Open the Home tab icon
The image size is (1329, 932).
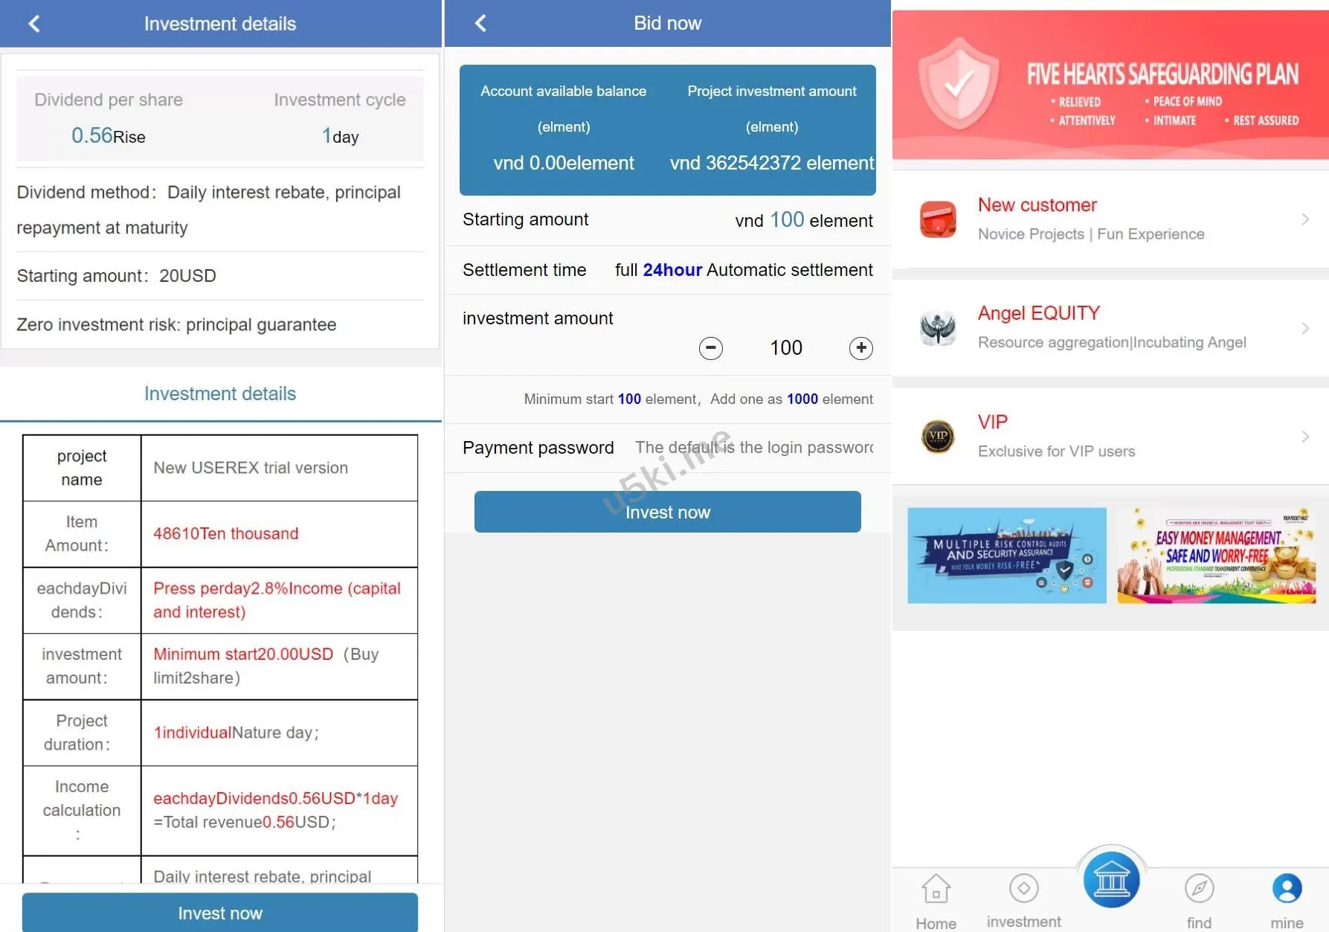pos(936,889)
